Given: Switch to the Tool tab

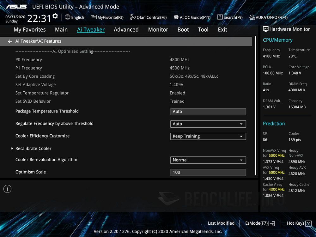Looking at the screenshot, I should click(x=203, y=29).
